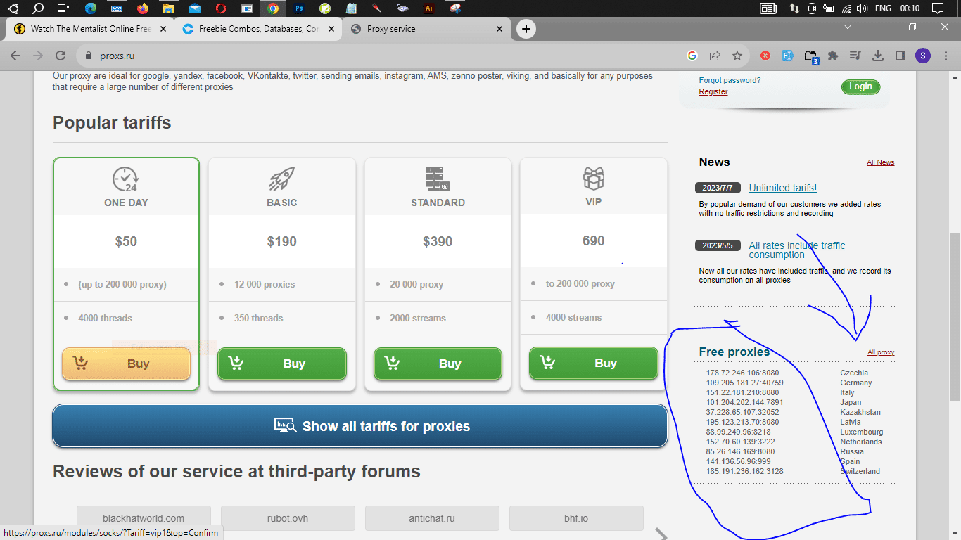961x540 pixels.
Task: Focus the address bar showing proxs.ru
Action: pos(380,56)
